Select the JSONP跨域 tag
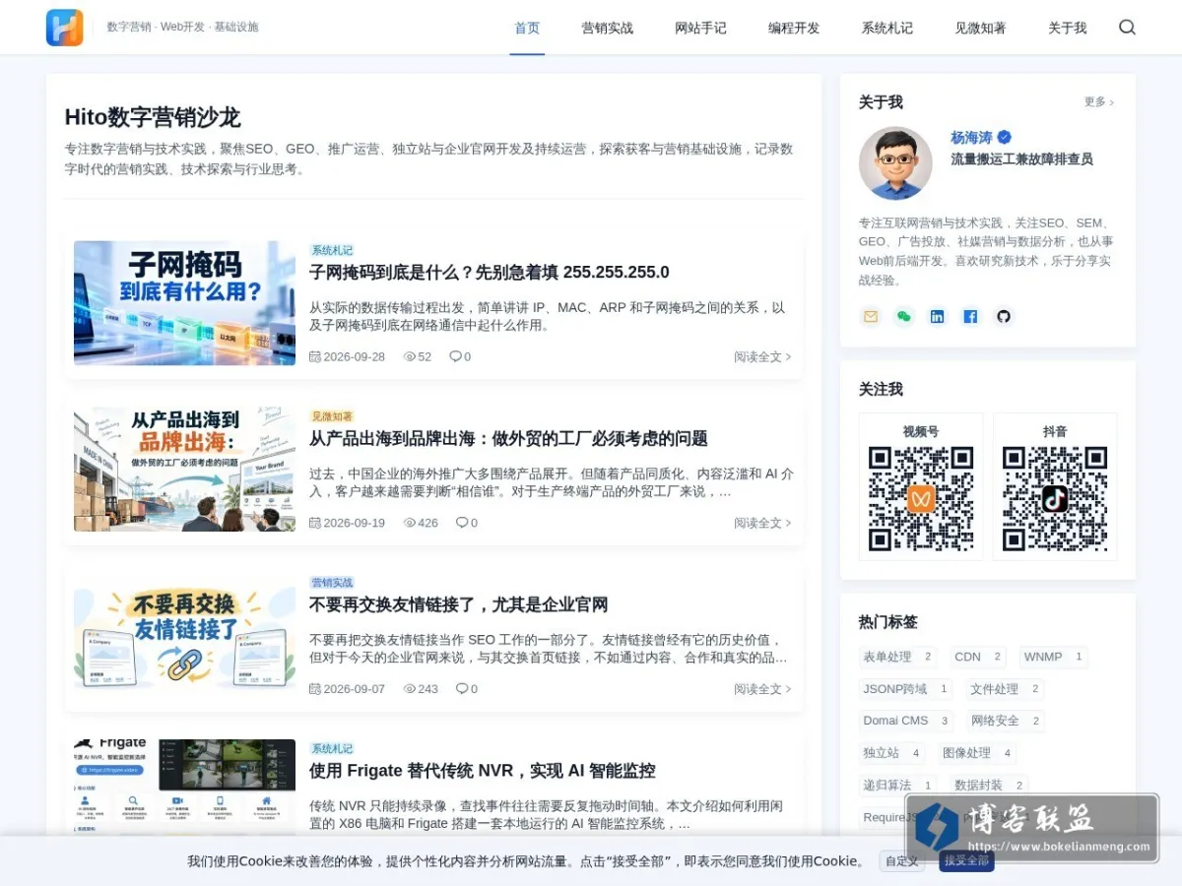 tap(905, 689)
